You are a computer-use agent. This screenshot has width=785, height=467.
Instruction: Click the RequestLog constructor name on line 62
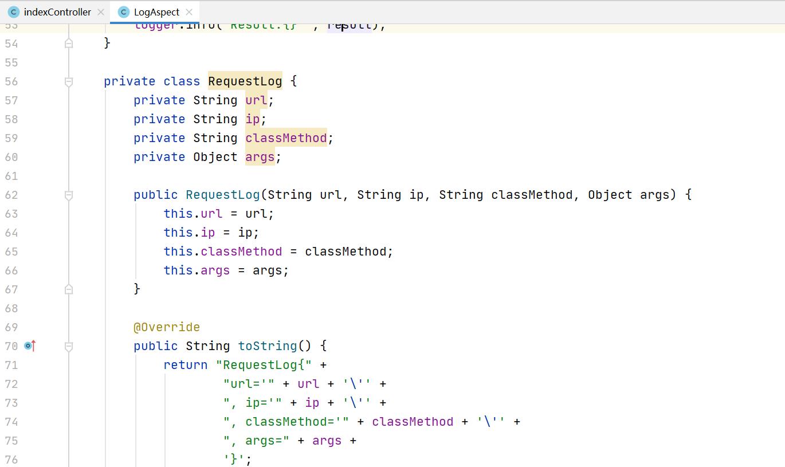(x=223, y=195)
